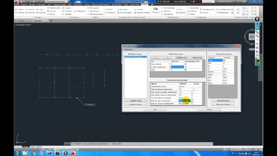The height and width of the screenshot is (156, 277).
Task: Click the ViewCube top face
Action: click(x=251, y=37)
